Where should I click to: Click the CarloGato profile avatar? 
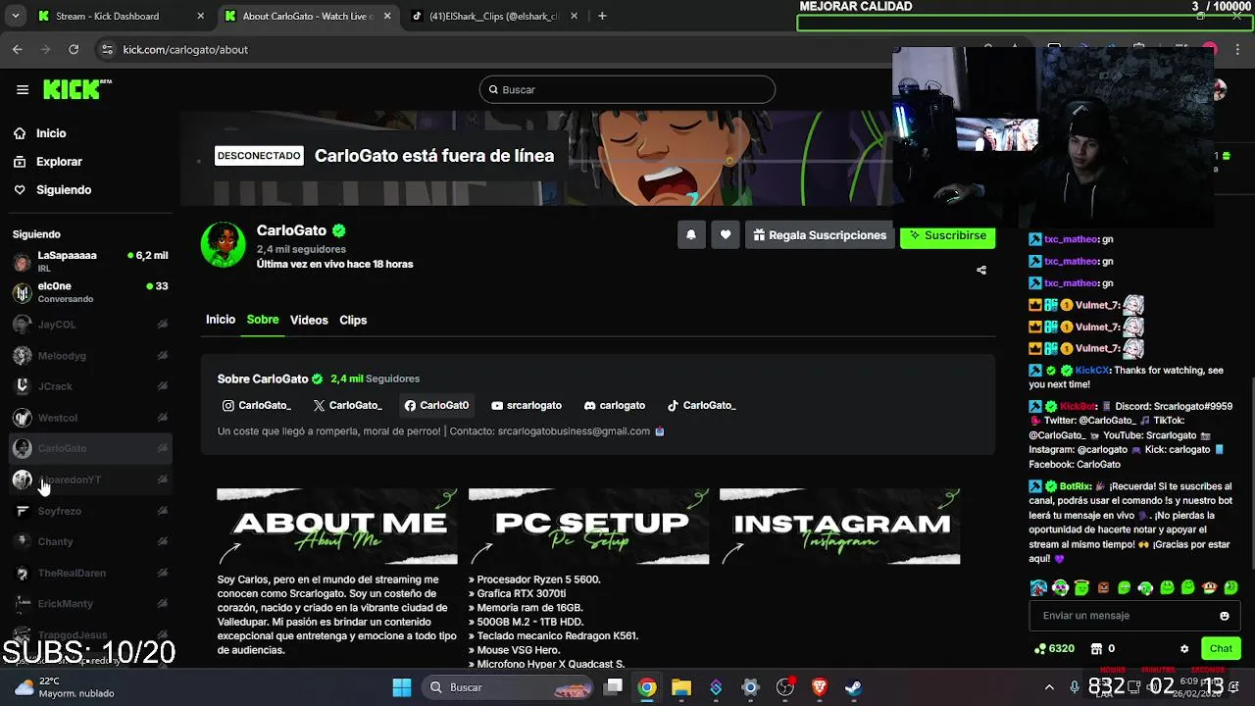(x=224, y=244)
